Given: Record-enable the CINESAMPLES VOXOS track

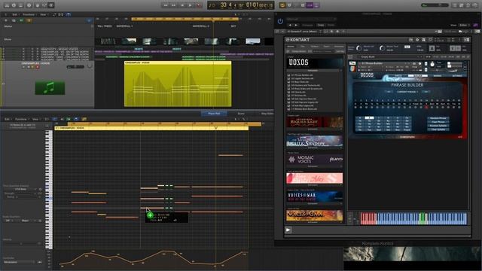Looking at the screenshot, I should point(38,67).
